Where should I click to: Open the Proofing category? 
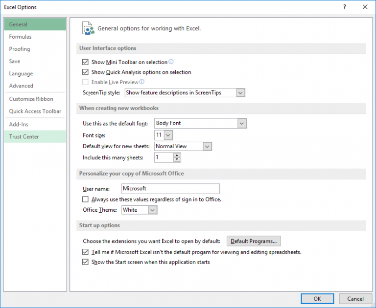[x=35, y=49]
